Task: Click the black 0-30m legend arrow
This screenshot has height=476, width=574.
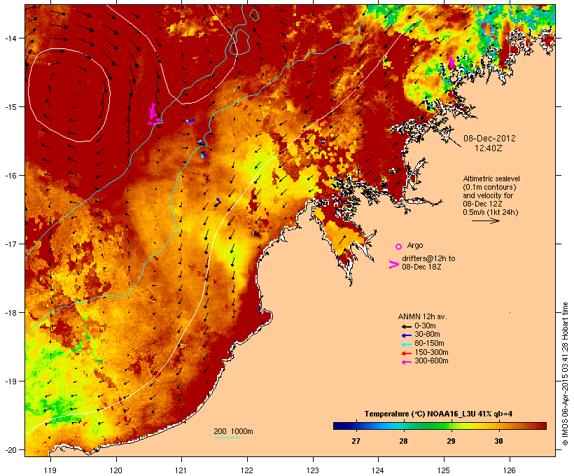Action: click(x=406, y=326)
